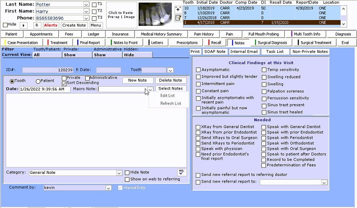Click the add new tooth record icon
The height and width of the screenshot is (208, 357).
(178, 9)
